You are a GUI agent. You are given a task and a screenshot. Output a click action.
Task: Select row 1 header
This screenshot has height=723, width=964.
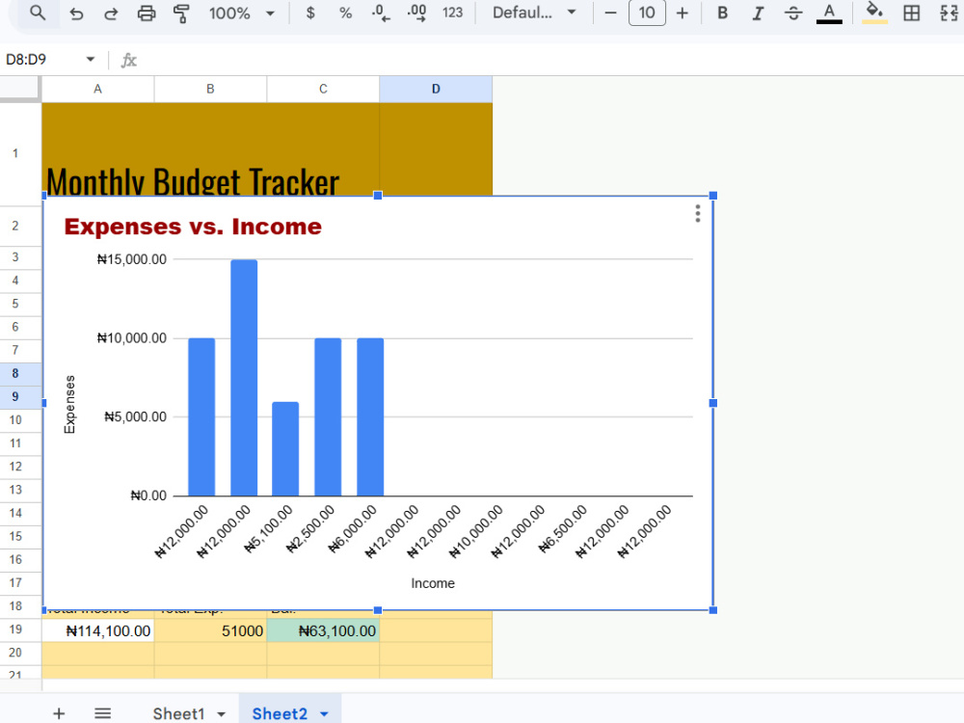(x=15, y=153)
